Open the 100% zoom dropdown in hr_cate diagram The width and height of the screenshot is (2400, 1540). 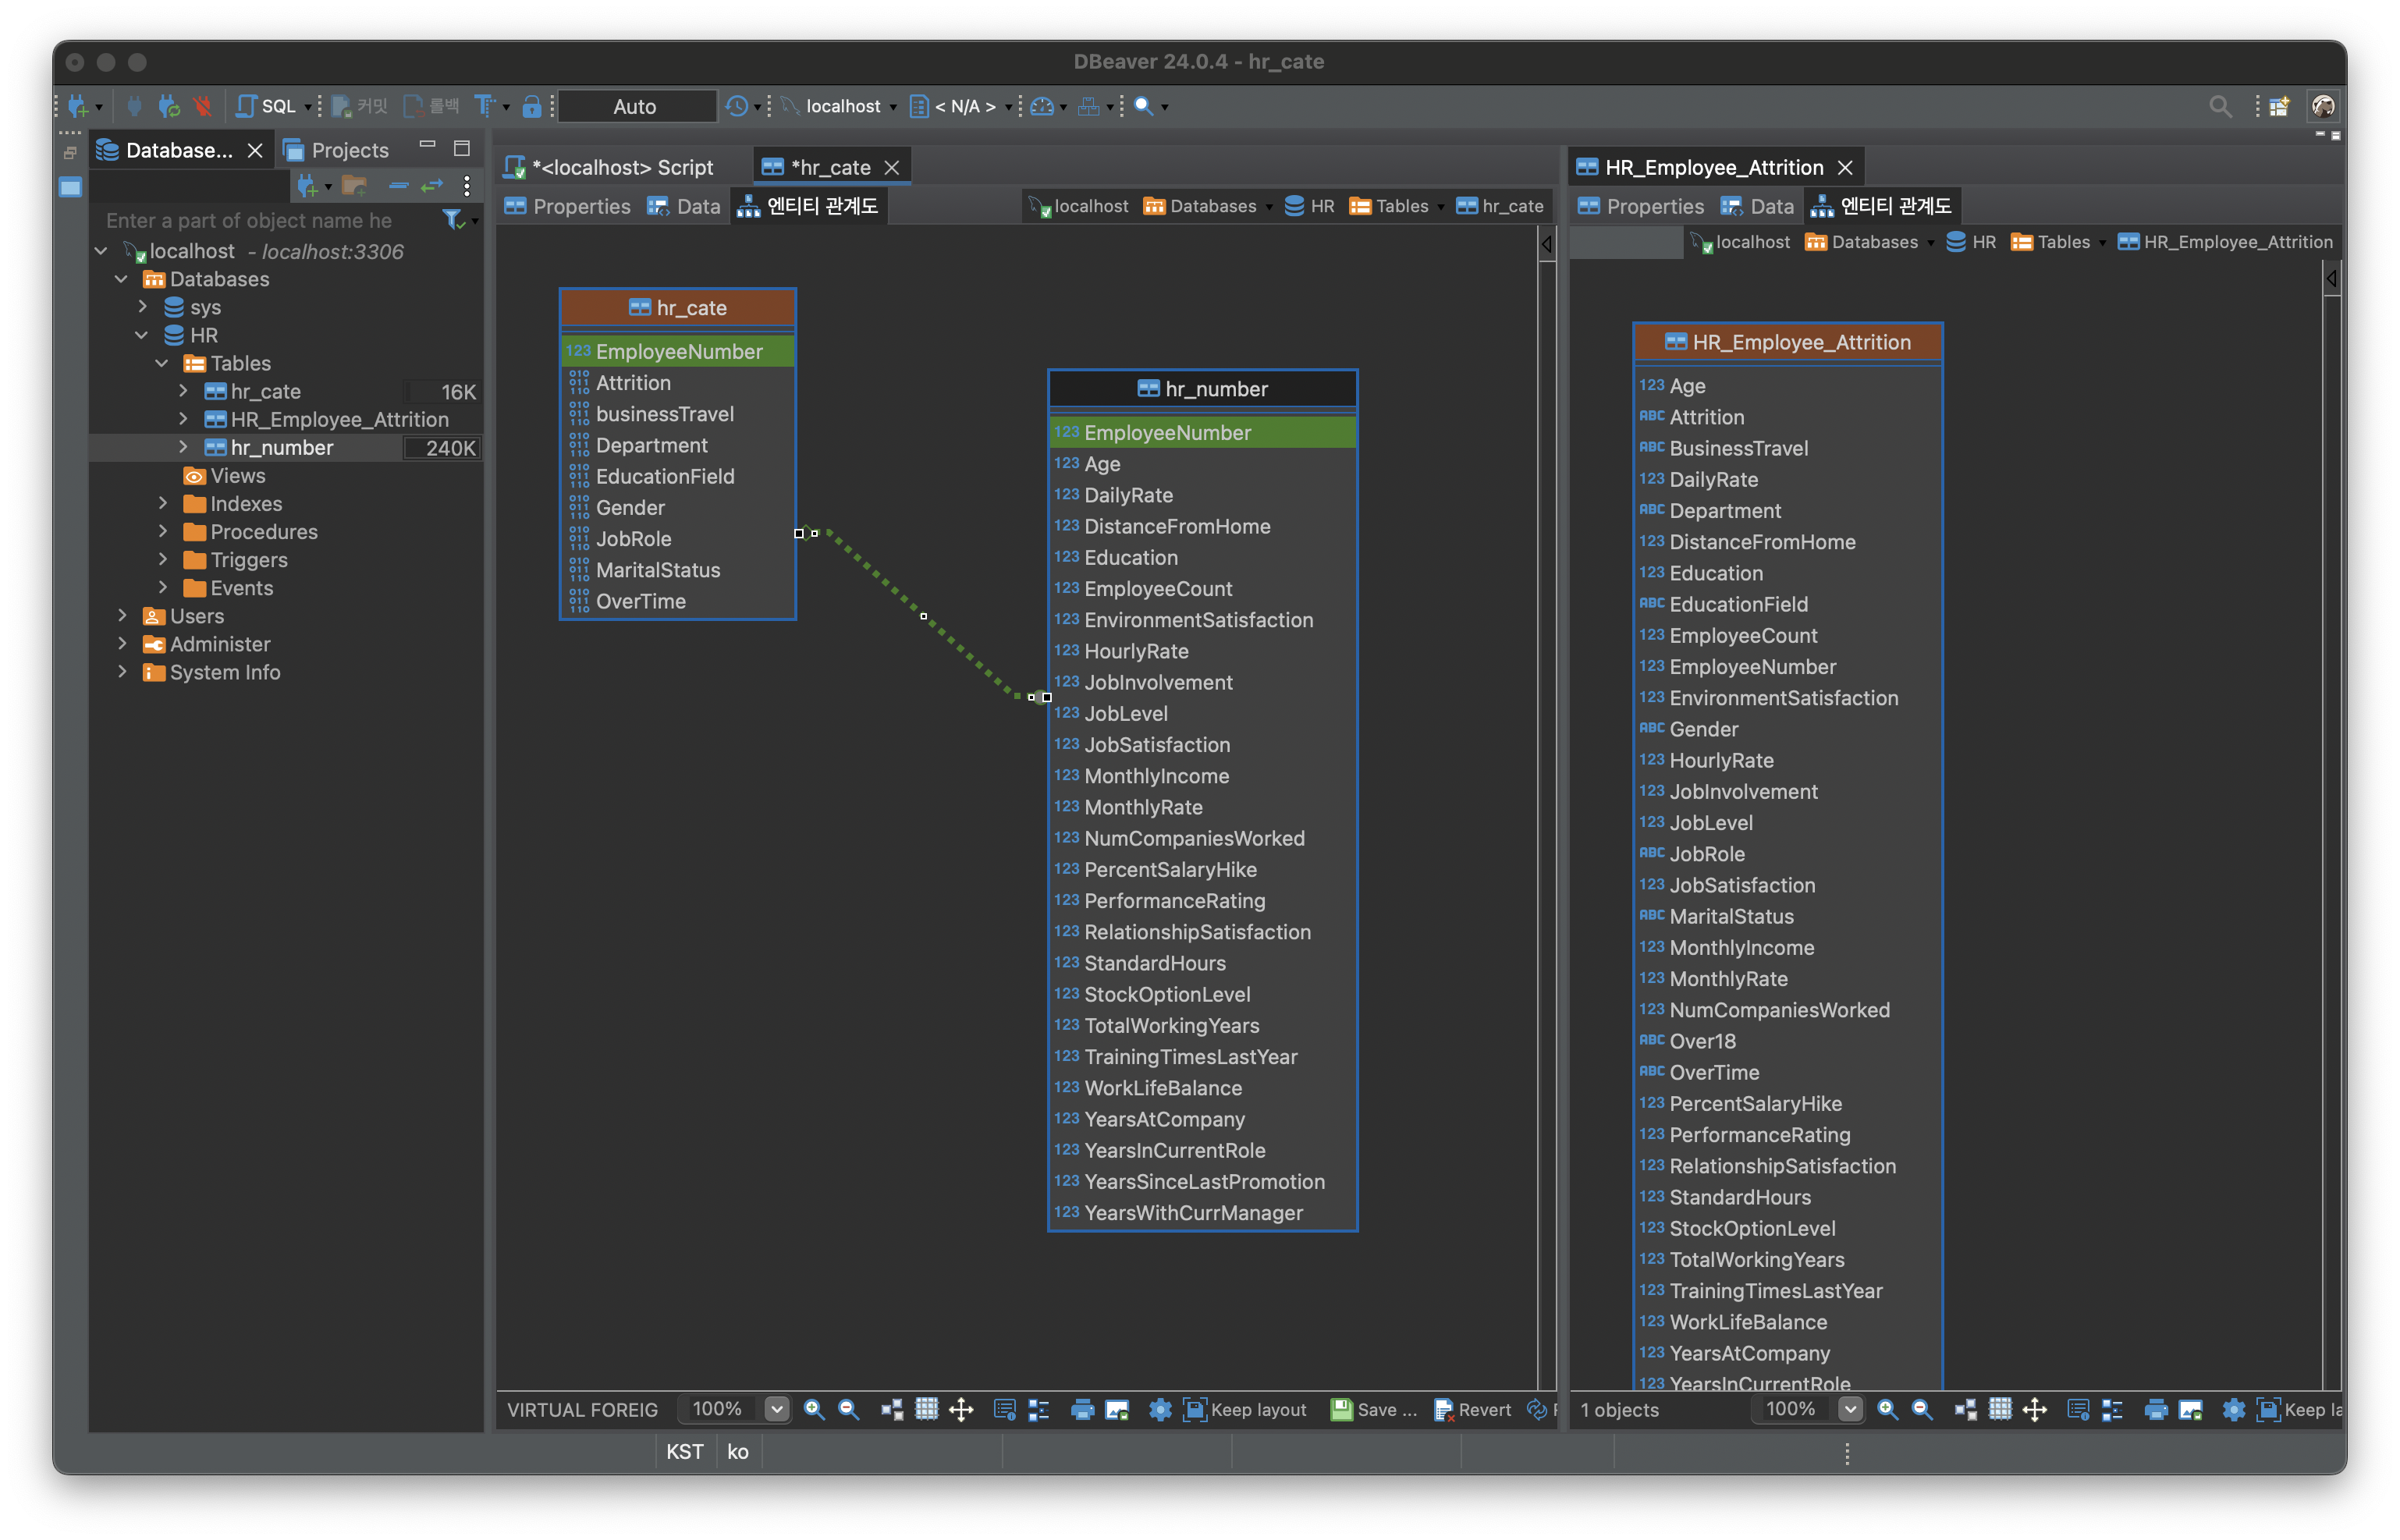pos(776,1409)
